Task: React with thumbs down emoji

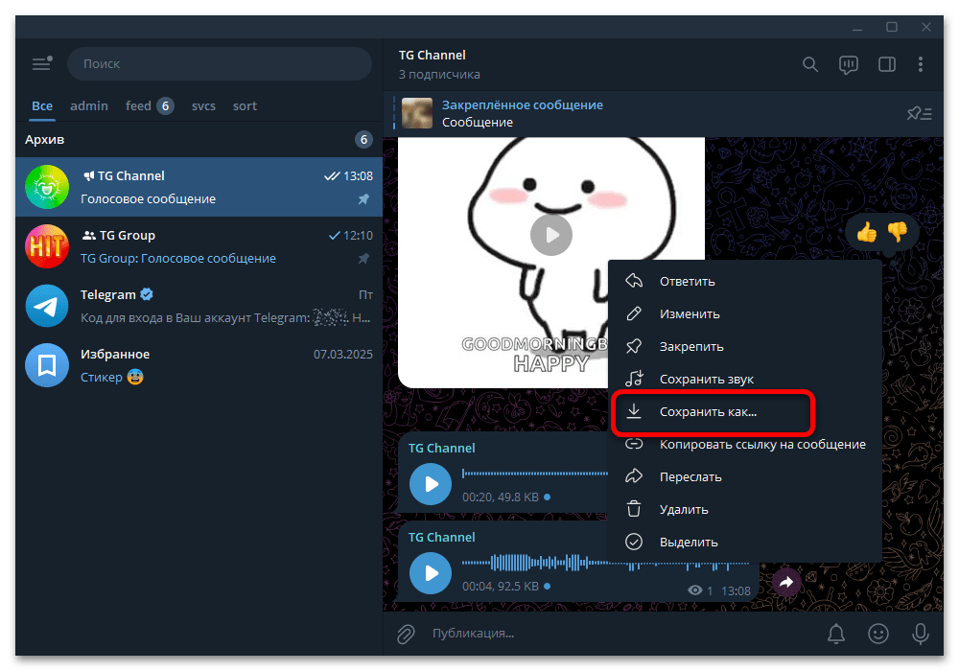Action: click(x=898, y=232)
